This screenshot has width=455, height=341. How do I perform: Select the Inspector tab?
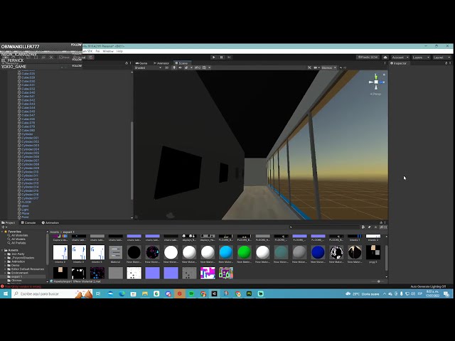pos(398,63)
